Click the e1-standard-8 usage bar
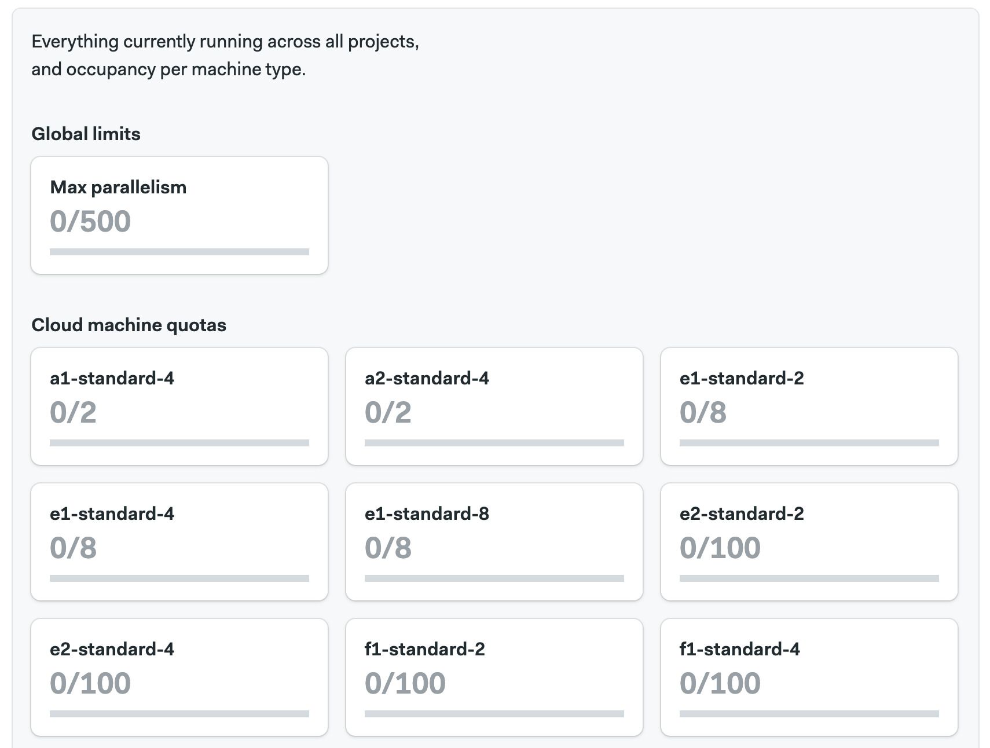990x748 pixels. point(494,578)
